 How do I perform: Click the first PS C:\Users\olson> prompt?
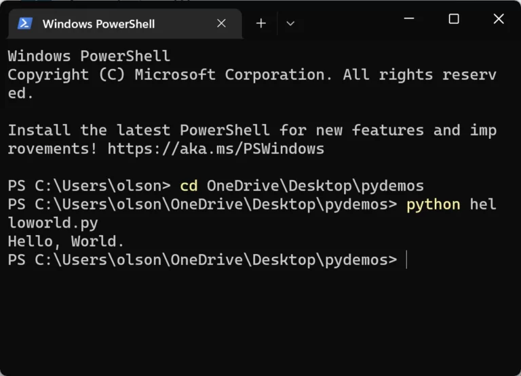coord(89,186)
